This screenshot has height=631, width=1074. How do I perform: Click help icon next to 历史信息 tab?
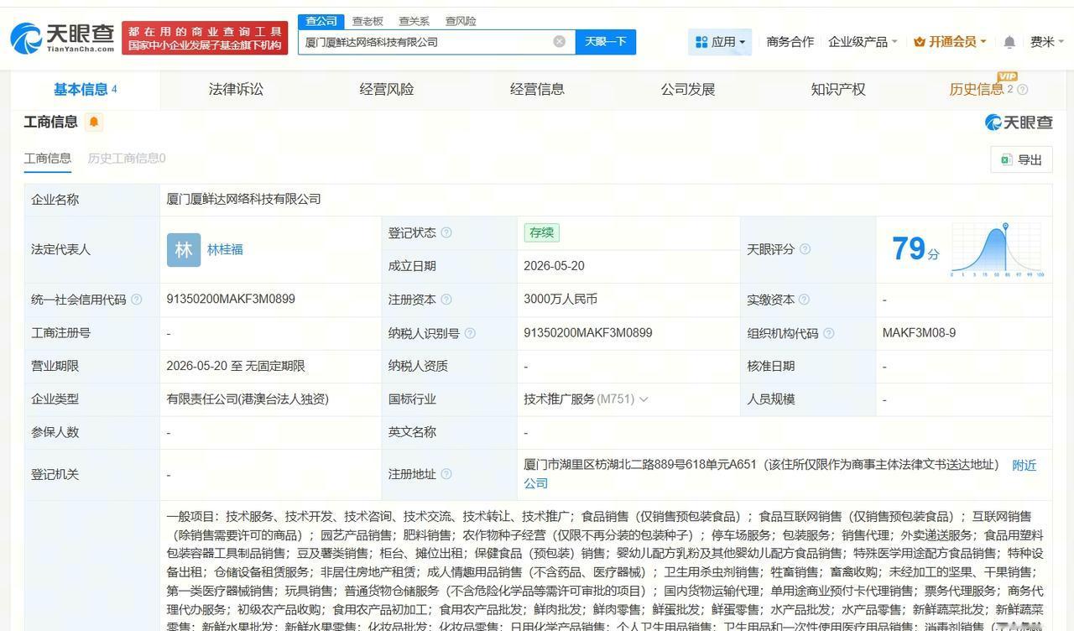tap(1022, 90)
